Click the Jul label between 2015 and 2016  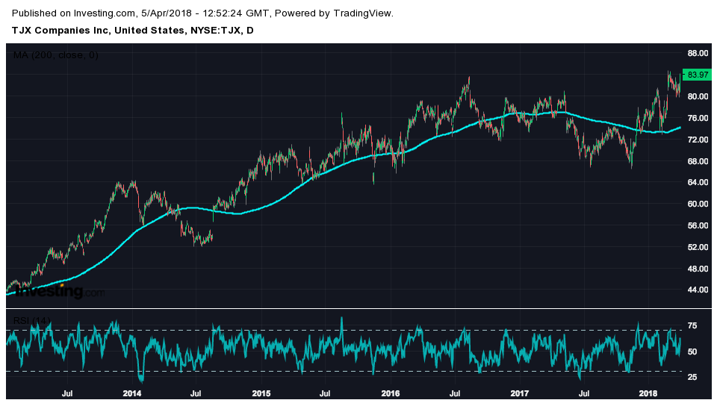click(325, 393)
